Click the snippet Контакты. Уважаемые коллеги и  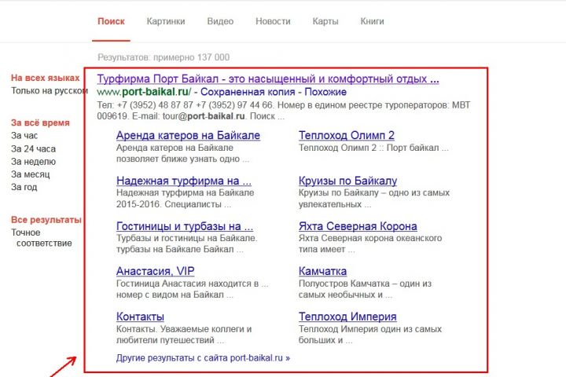[x=184, y=335]
